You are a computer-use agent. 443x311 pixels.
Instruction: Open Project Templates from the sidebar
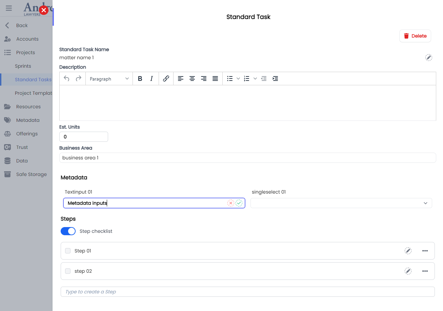(34, 93)
